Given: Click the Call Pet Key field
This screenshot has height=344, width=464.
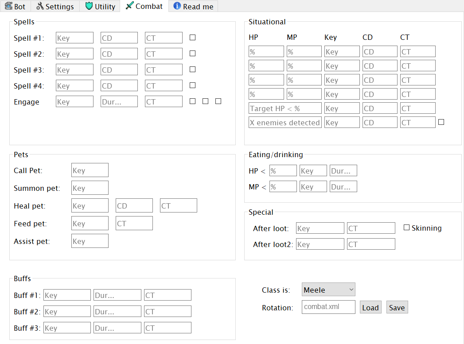Looking at the screenshot, I should 90,170.
